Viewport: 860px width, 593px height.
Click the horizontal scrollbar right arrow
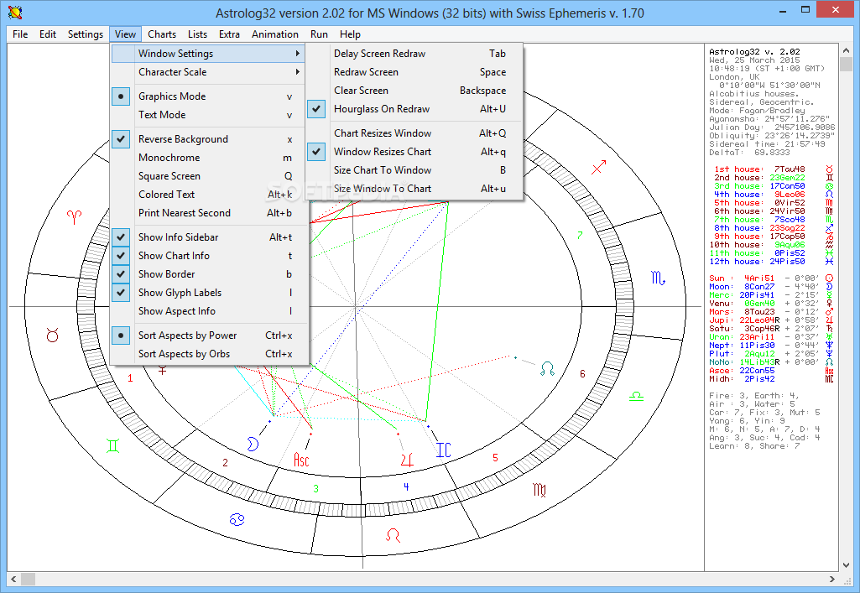(832, 579)
